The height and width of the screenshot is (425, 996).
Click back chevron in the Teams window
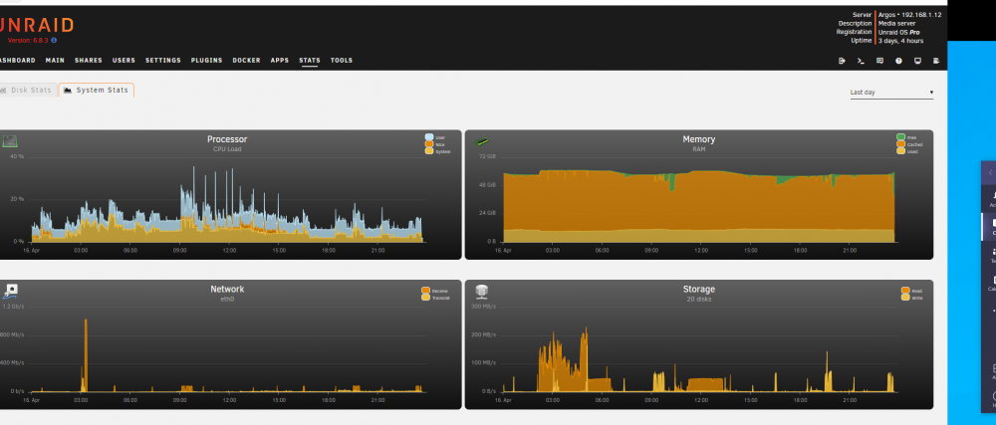tap(991, 173)
